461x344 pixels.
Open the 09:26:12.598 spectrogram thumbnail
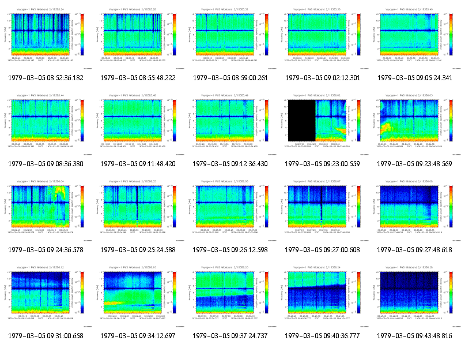pos(231,210)
